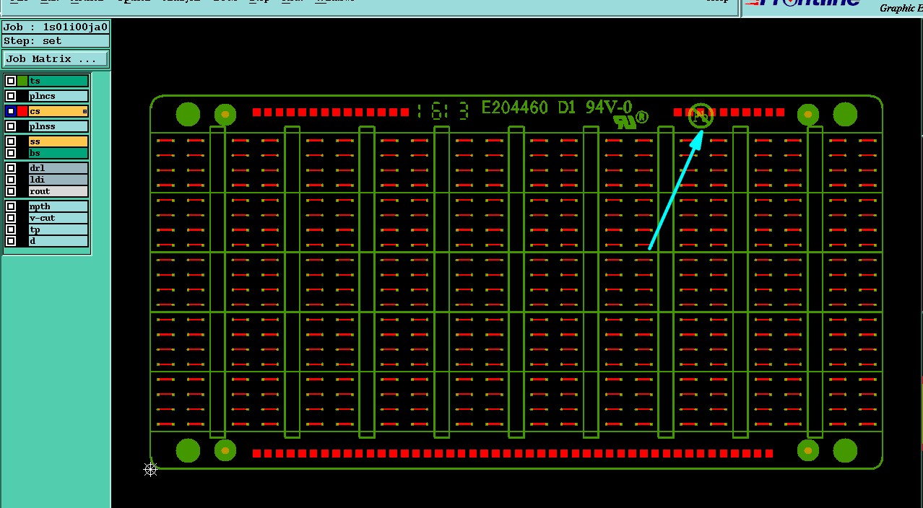
Task: Select the ss layer name
Action: (58, 141)
